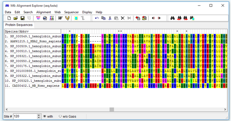
Task: Switch to the Protein Sequences tab
Action: click(19, 25)
